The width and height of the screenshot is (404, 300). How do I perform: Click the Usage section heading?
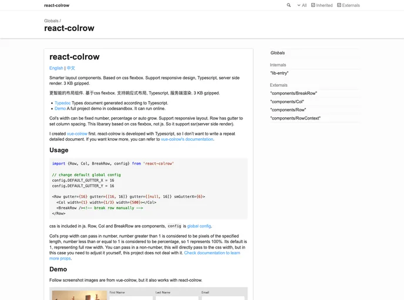(x=59, y=150)
